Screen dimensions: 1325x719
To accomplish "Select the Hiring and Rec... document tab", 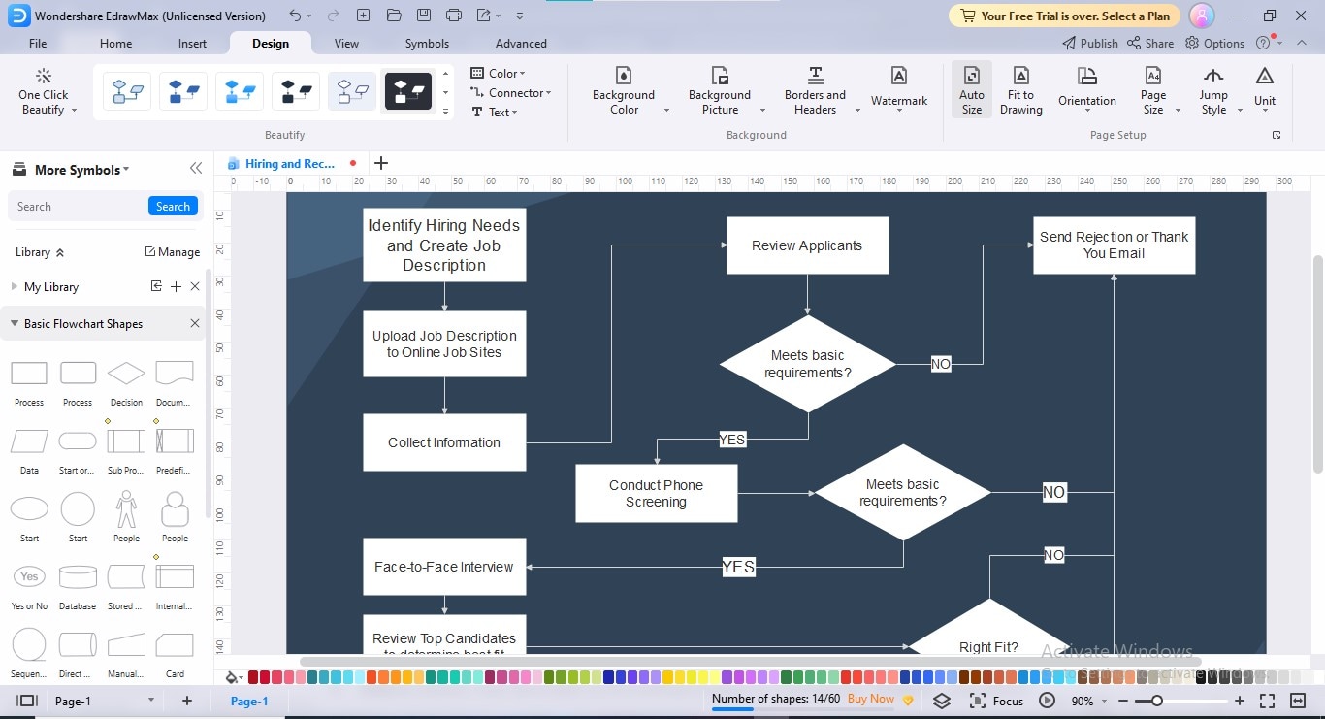I will click(x=290, y=163).
